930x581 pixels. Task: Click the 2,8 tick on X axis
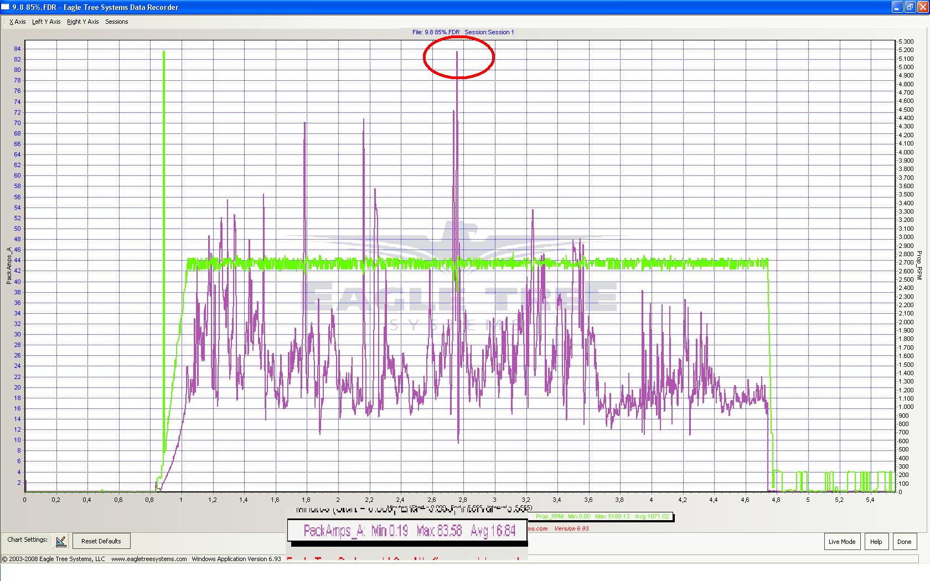tap(463, 500)
